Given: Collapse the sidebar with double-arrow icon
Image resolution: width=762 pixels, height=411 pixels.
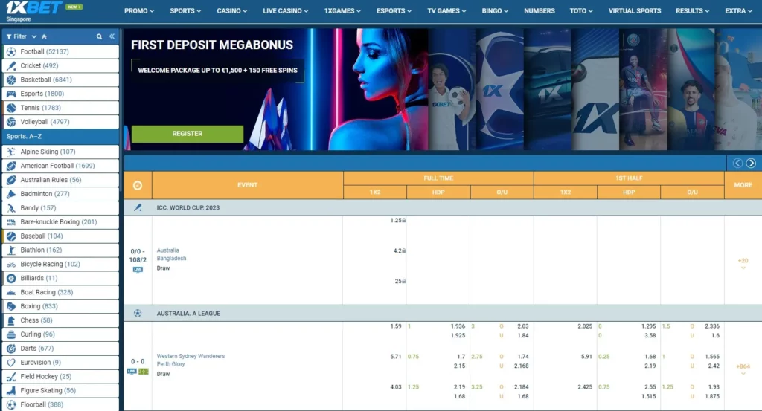Looking at the screenshot, I should pos(112,36).
